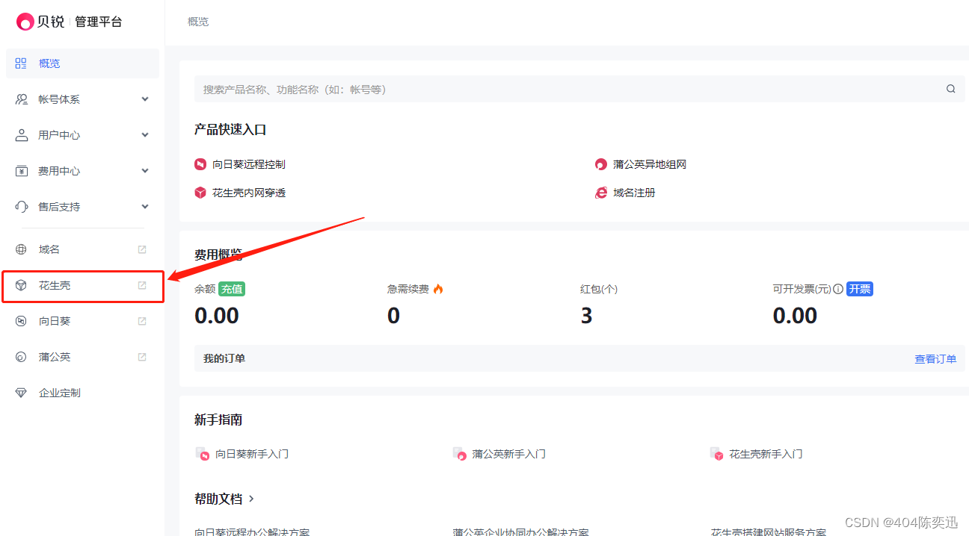Open 域名注册 link
Screen dimensions: 969x536
[x=634, y=193]
